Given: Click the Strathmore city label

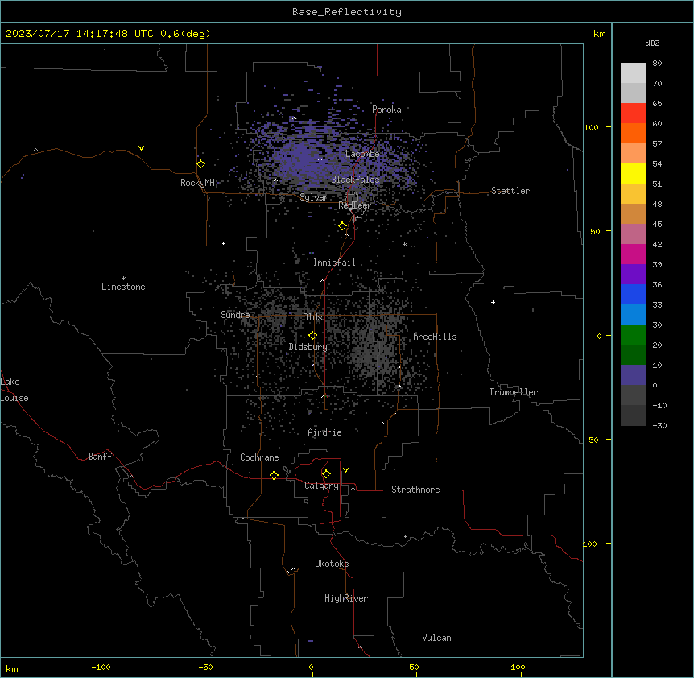Looking at the screenshot, I should (415, 490).
